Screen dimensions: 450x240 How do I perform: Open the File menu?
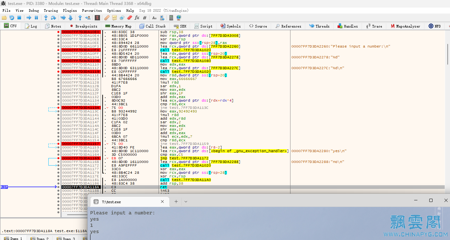point(6,10)
